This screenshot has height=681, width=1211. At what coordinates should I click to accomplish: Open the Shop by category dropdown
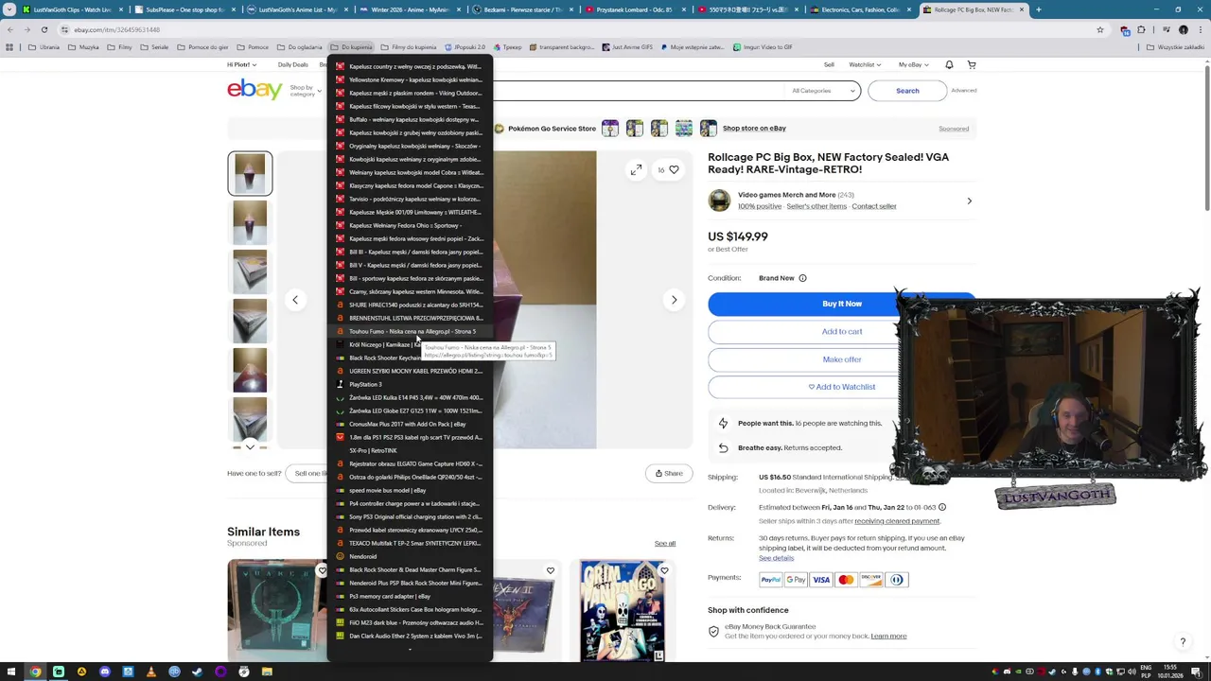[x=305, y=91]
